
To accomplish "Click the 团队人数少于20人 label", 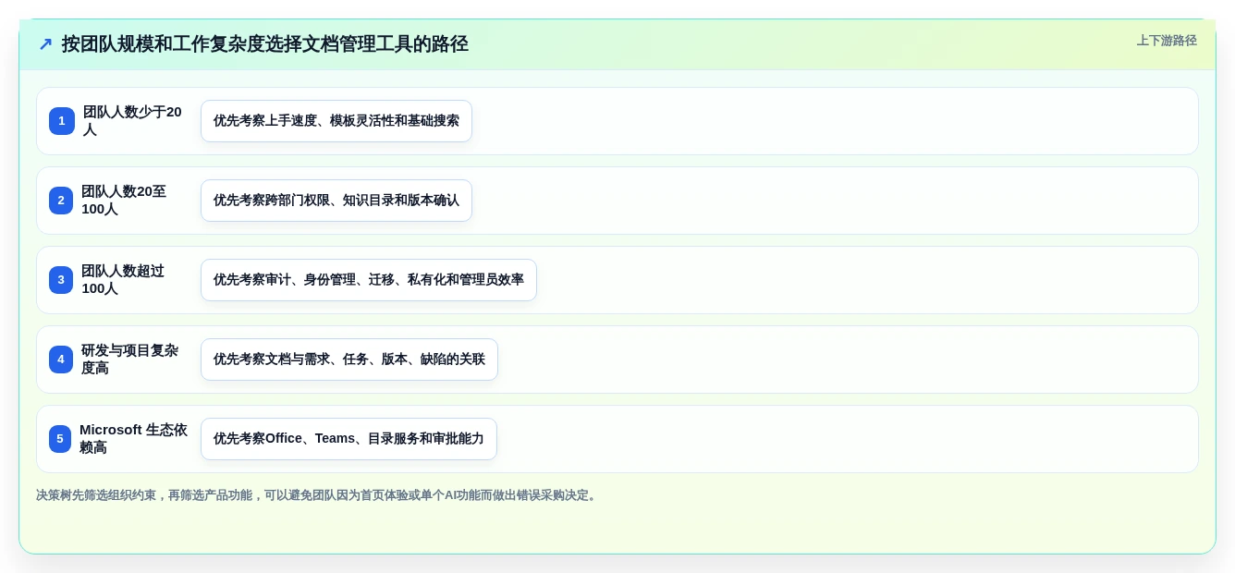I will click(x=133, y=121).
